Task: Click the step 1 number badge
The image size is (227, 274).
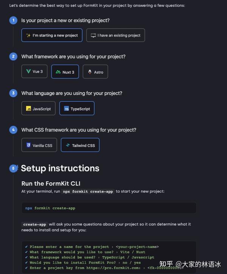Action: (13, 20)
